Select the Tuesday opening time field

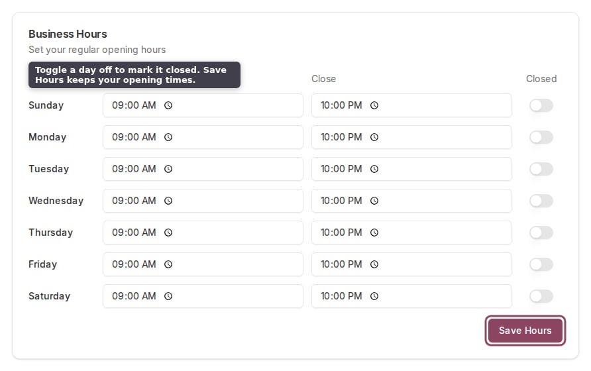(203, 169)
